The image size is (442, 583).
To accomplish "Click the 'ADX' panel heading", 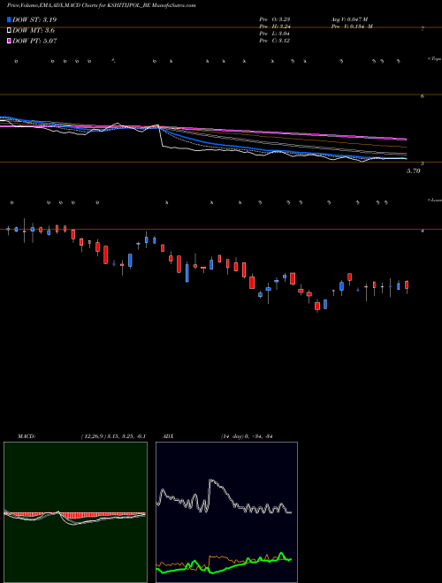I will [x=168, y=436].
